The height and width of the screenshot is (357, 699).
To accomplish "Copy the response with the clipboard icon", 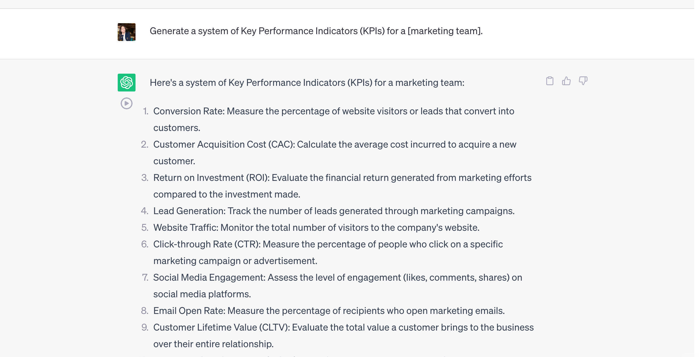I will 550,81.
